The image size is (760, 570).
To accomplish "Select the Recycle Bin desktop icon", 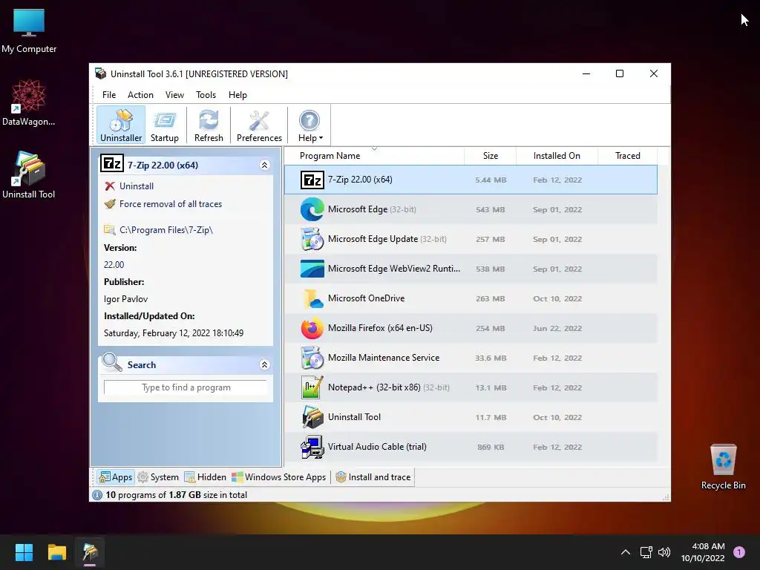I will (723, 467).
